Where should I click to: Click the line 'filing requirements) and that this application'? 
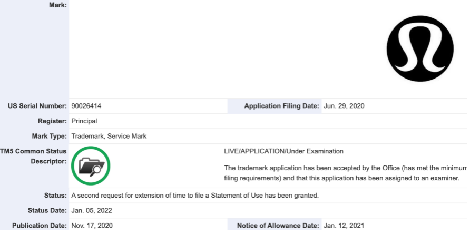tap(342, 178)
